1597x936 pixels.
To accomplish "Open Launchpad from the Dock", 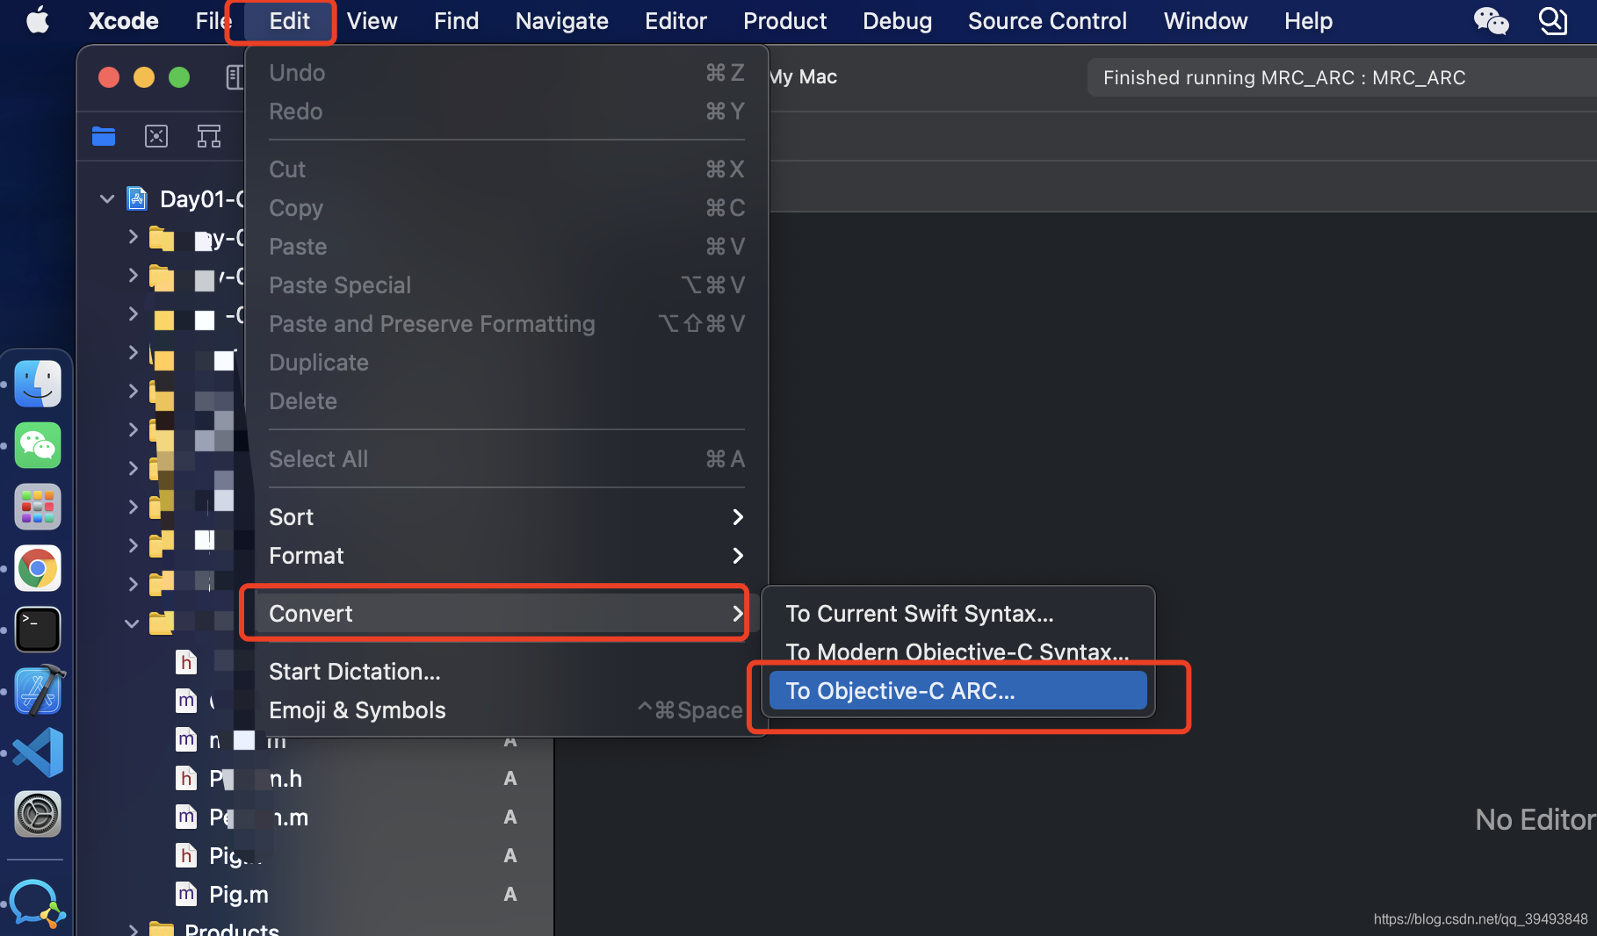I will point(38,507).
